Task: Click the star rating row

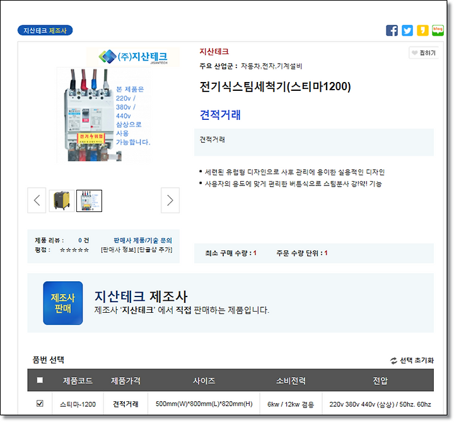Action: 74,250
